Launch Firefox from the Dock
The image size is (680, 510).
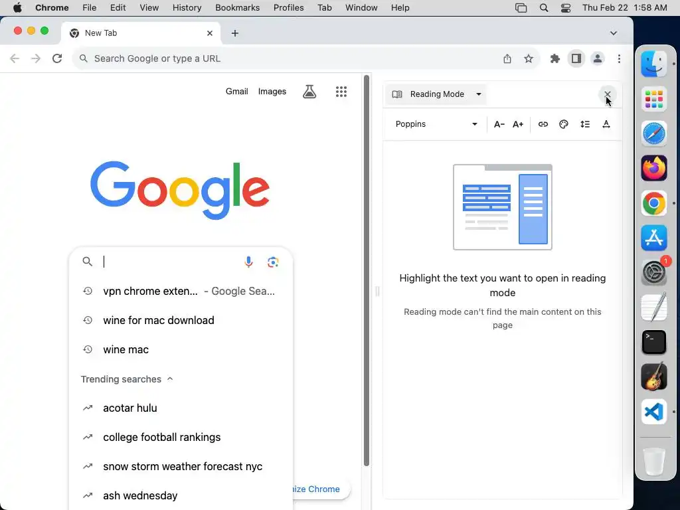pos(654,168)
